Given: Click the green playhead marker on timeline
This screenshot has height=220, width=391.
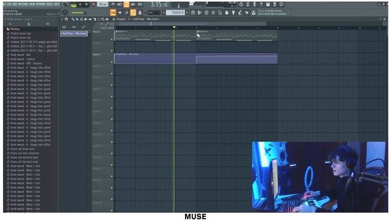Looking at the screenshot, I should pos(174,27).
